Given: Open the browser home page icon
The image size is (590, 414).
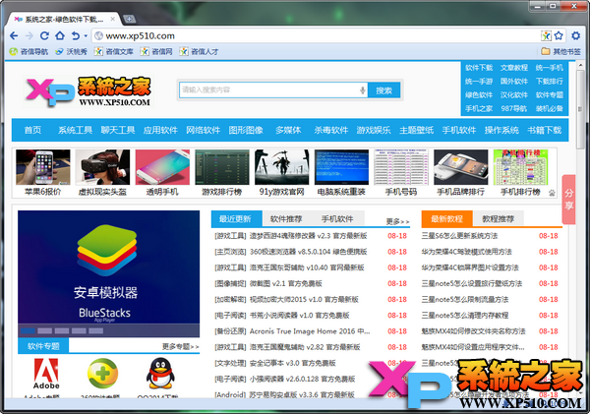Looking at the screenshot, I should 60,35.
